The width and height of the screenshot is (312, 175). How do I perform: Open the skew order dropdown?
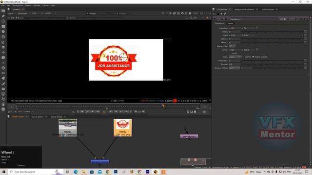pos(232,46)
